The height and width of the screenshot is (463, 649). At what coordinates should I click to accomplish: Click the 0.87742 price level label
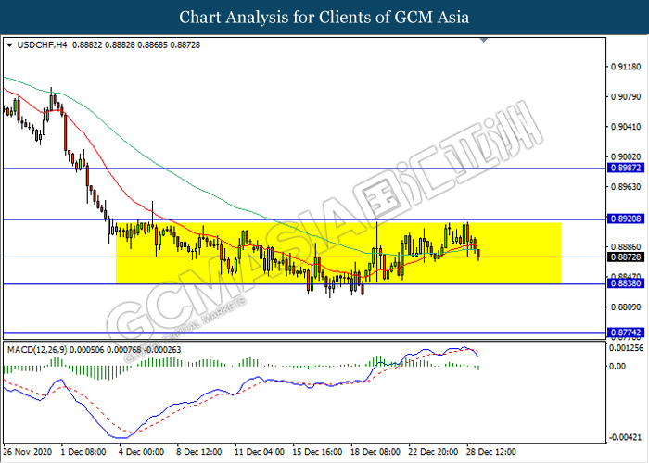pyautogui.click(x=626, y=332)
